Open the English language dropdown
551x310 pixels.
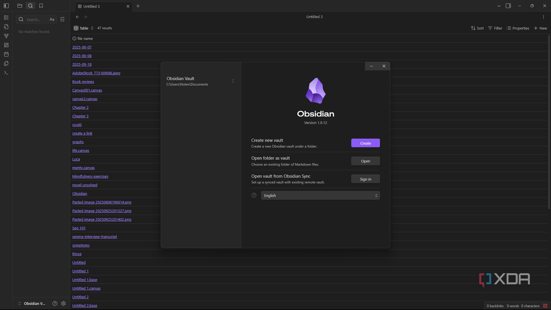[320, 195]
